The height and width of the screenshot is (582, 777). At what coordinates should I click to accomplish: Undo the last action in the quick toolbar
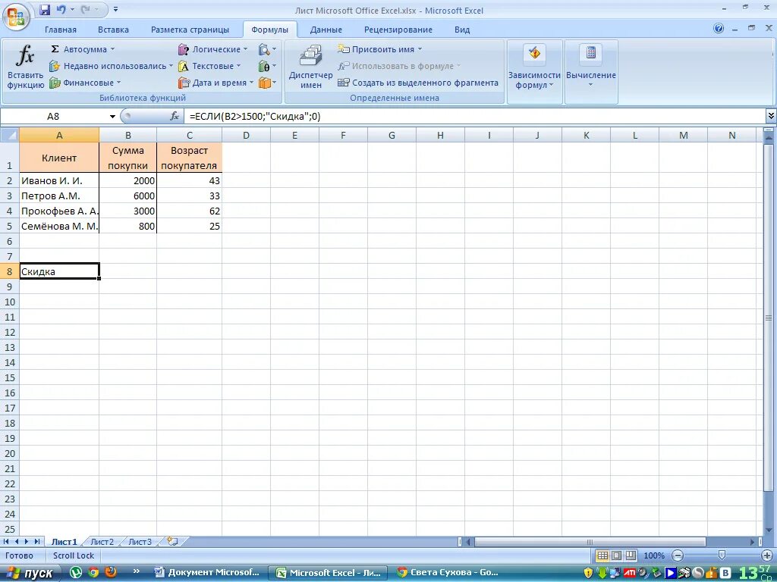coord(61,10)
